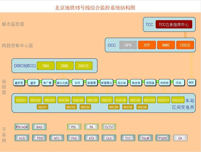Click the 线路控制中心层 layer label

[18, 45]
